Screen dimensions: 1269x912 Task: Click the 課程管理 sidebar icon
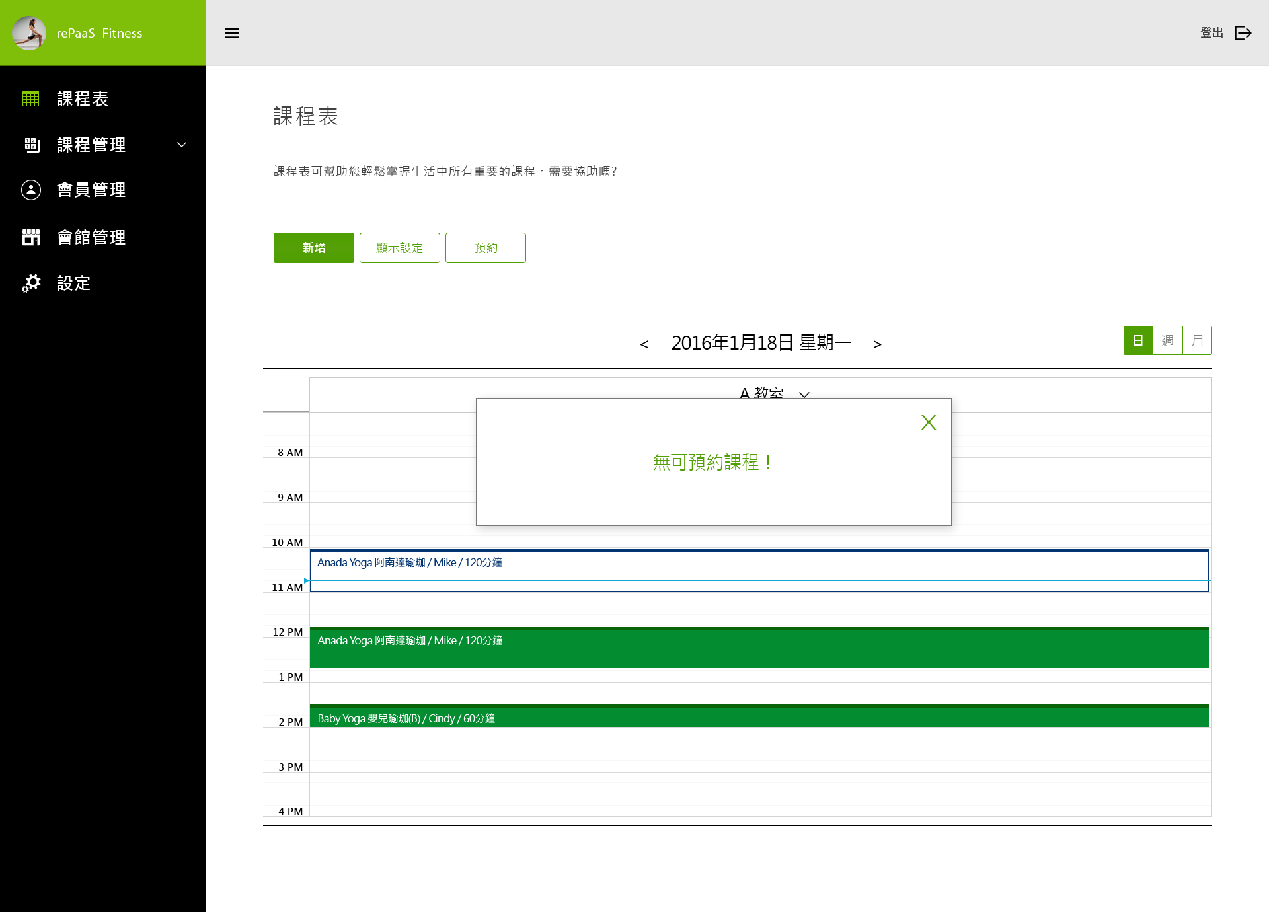(32, 145)
